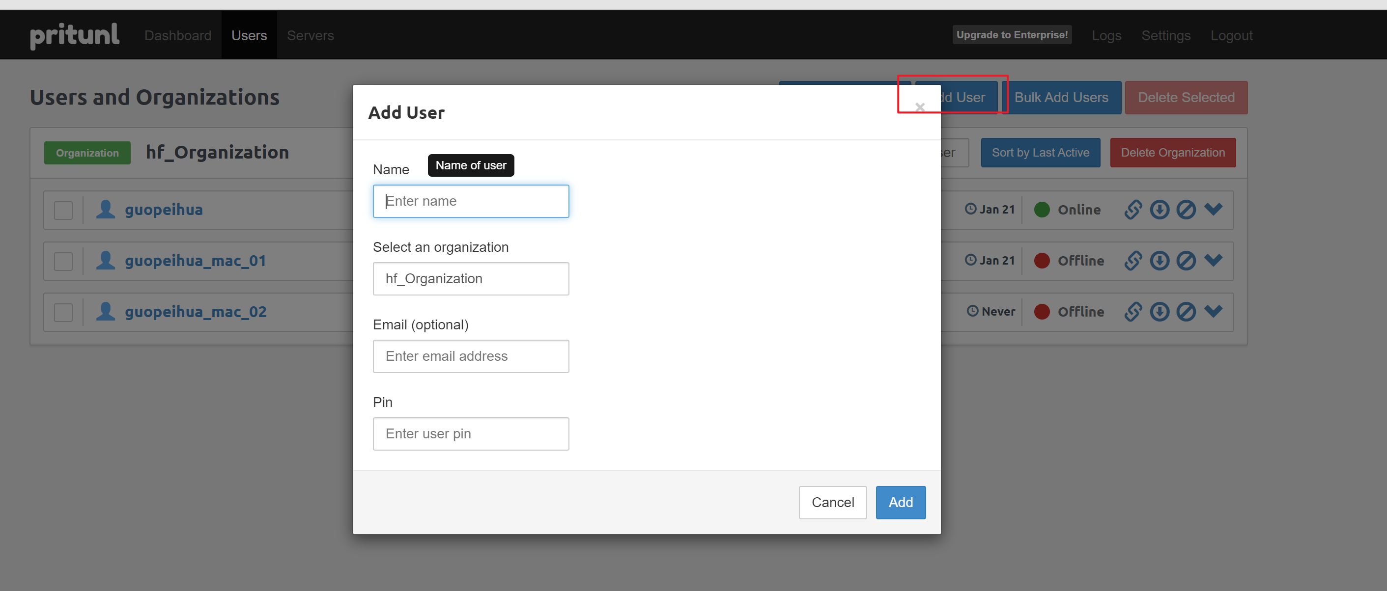1387x591 pixels.
Task: Click disable icon for guopeihua_mac_02
Action: pyautogui.click(x=1186, y=311)
